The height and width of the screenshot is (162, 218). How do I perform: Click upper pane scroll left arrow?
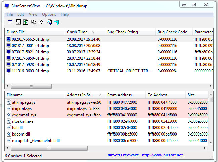point(7,86)
